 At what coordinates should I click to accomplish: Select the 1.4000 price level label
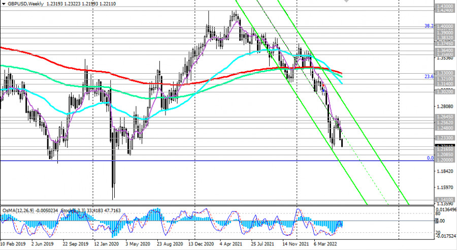pyautogui.click(x=444, y=26)
